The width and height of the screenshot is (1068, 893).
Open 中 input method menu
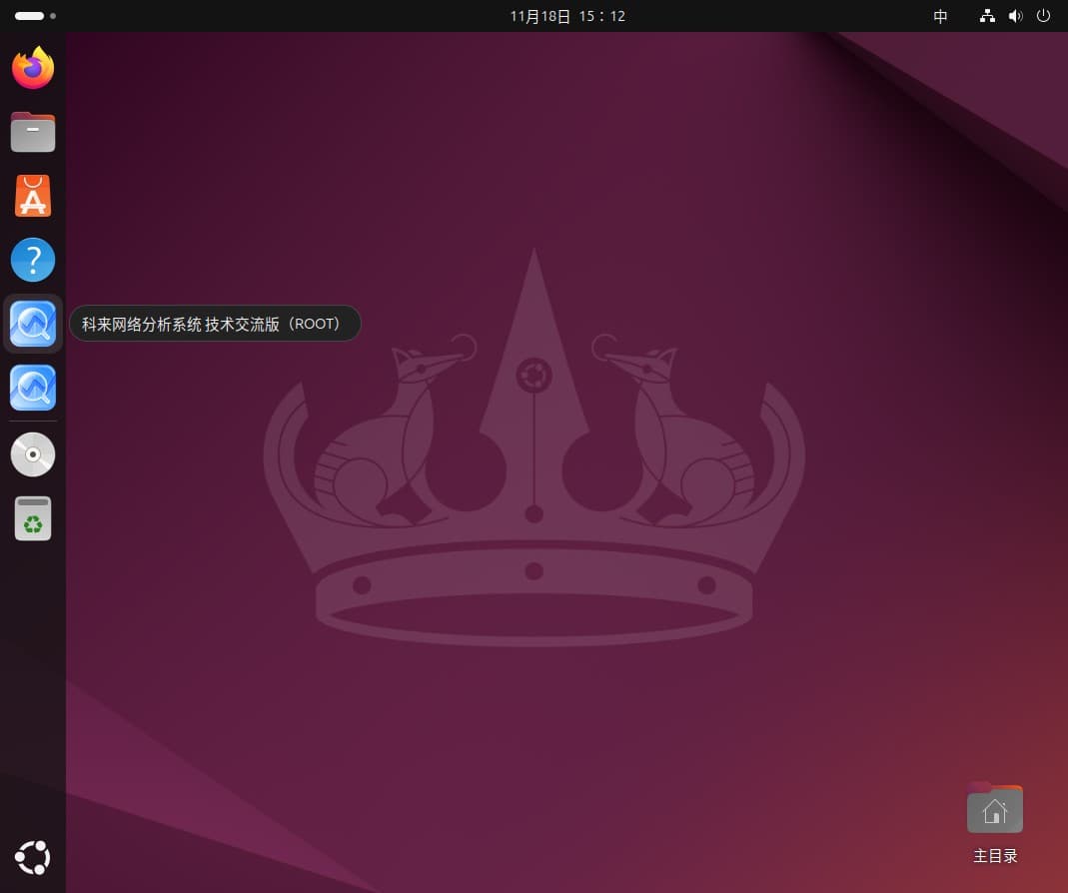pos(940,16)
